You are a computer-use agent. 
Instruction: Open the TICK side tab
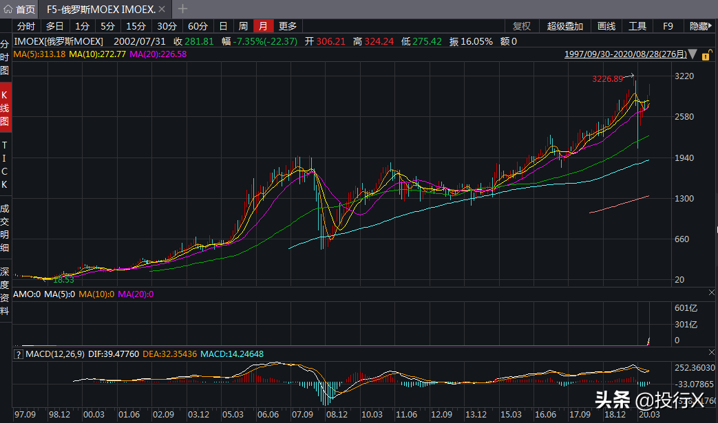(x=5, y=165)
